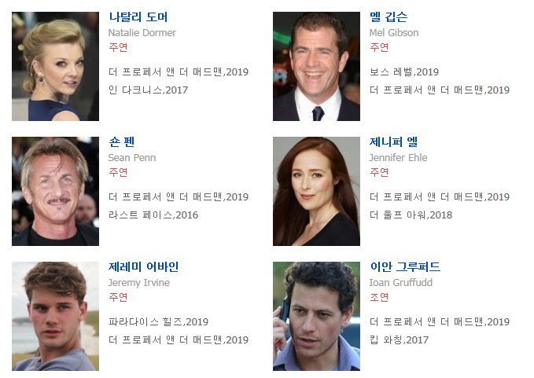
Task: Open 파라다이스 힐즈,2019 filmography entry
Action: point(158,322)
